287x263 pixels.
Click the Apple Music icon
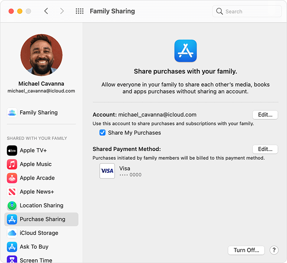click(12, 164)
